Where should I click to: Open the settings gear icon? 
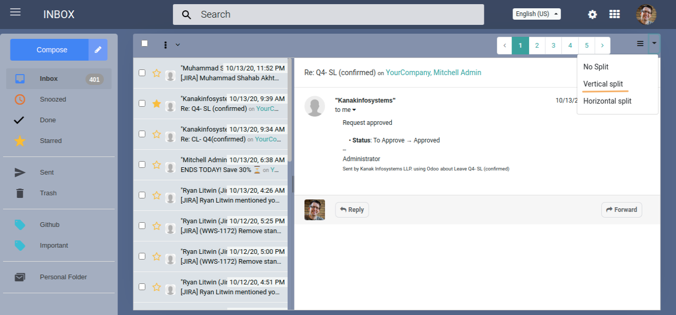coord(592,15)
